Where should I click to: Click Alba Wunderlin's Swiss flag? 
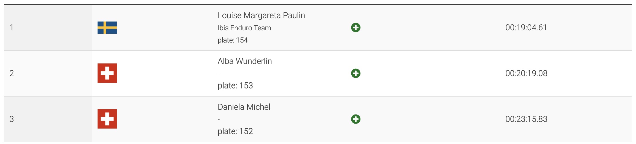point(107,73)
